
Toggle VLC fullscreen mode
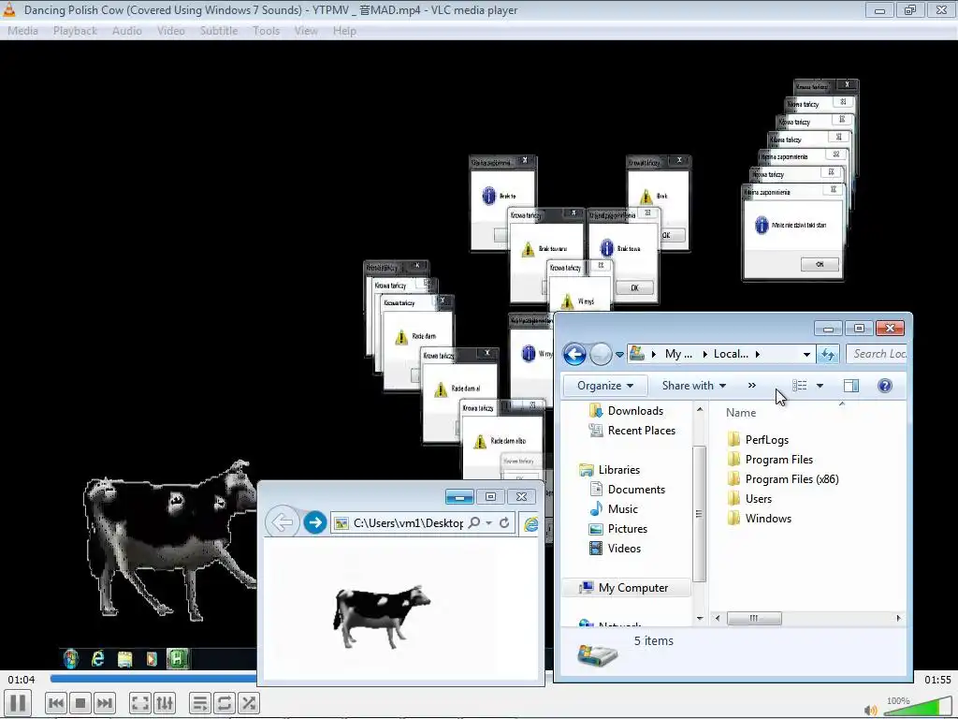pyautogui.click(x=140, y=703)
